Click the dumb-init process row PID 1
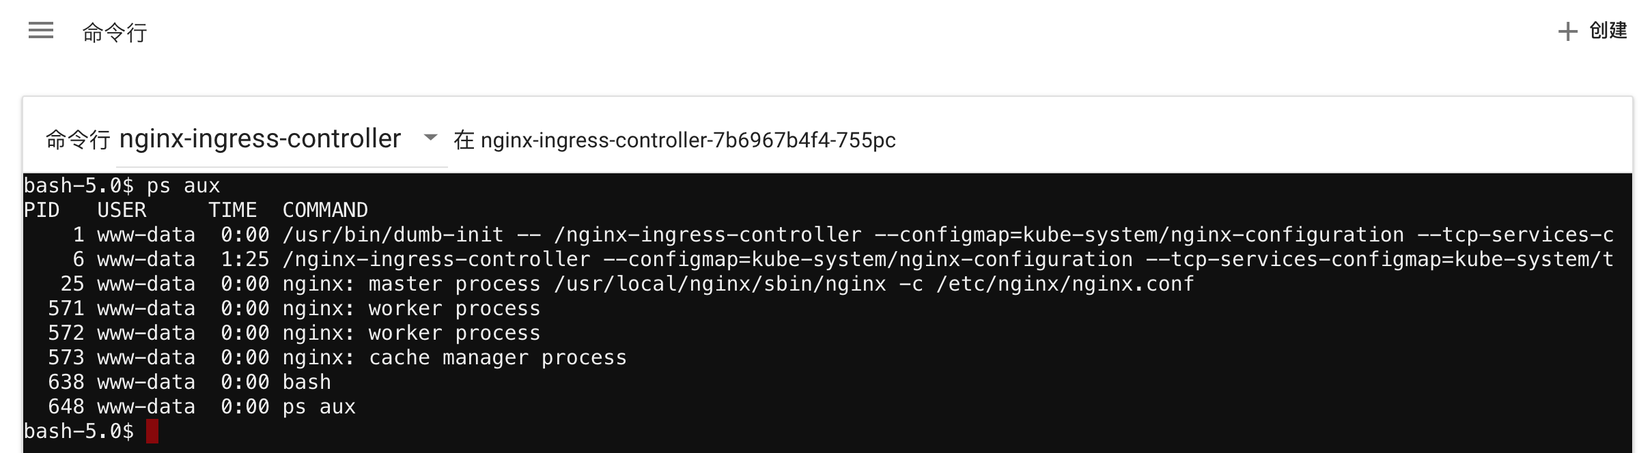1639x453 pixels. coord(818,235)
